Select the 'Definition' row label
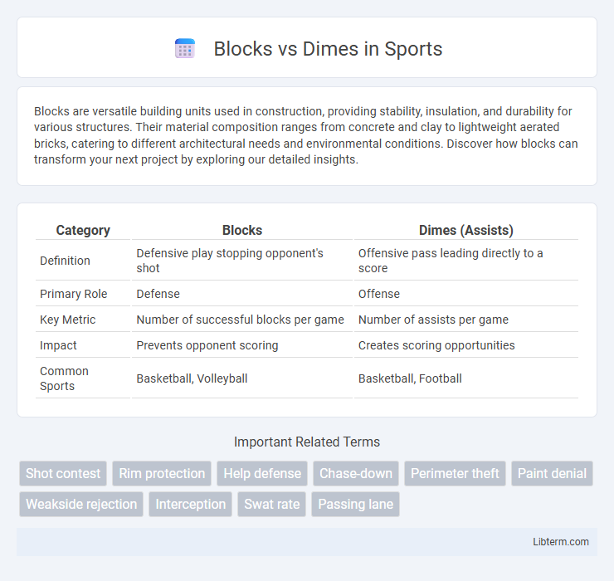Viewport: 614px width, 581px height. pos(65,261)
